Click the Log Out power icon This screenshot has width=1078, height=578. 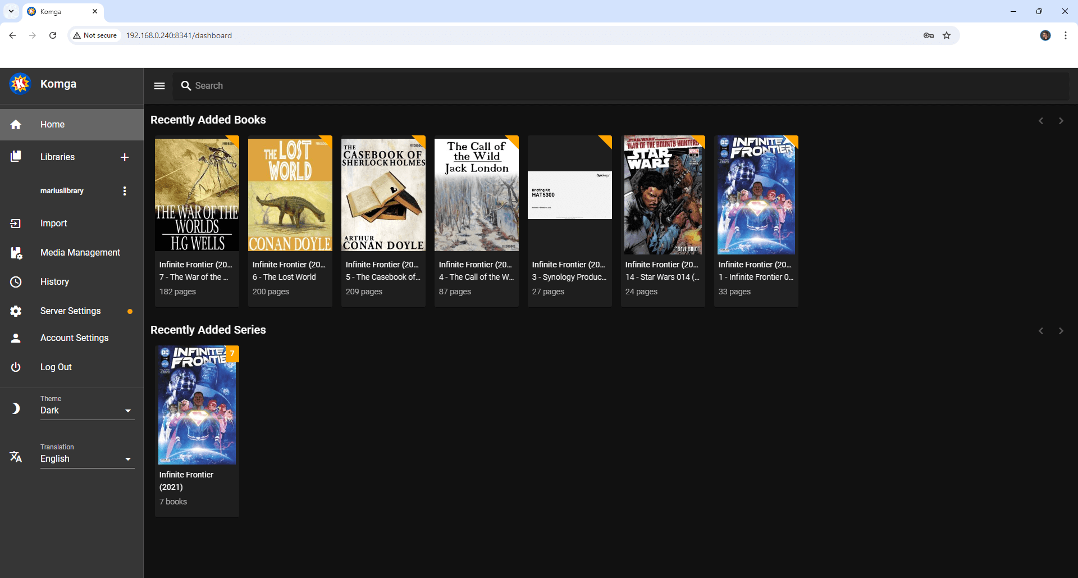(16, 367)
